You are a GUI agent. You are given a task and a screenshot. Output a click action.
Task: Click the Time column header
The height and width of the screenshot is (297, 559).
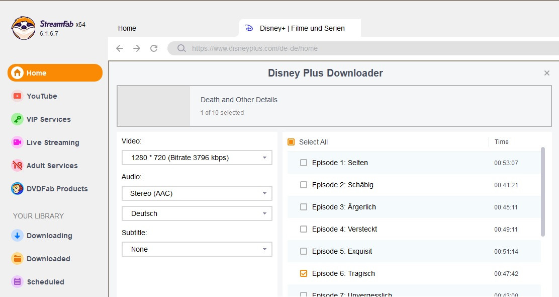(x=501, y=142)
